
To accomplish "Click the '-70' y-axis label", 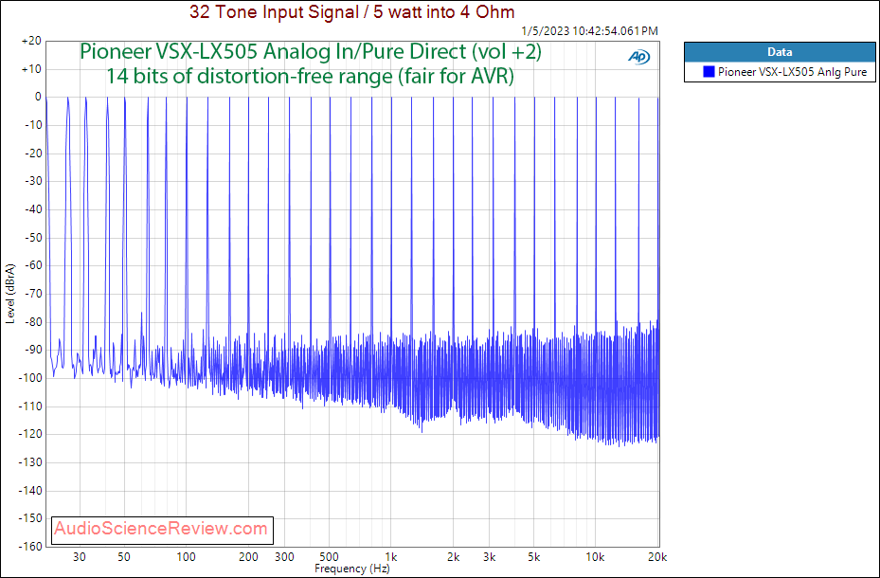I will point(33,294).
